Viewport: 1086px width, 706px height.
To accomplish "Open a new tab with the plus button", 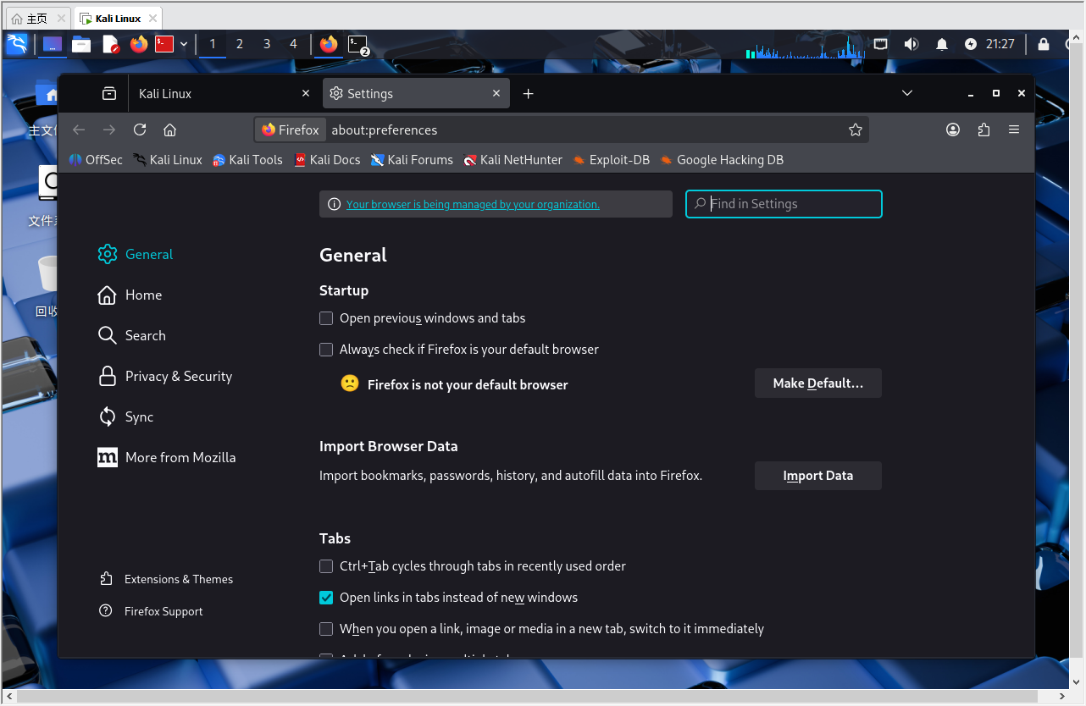I will [529, 93].
